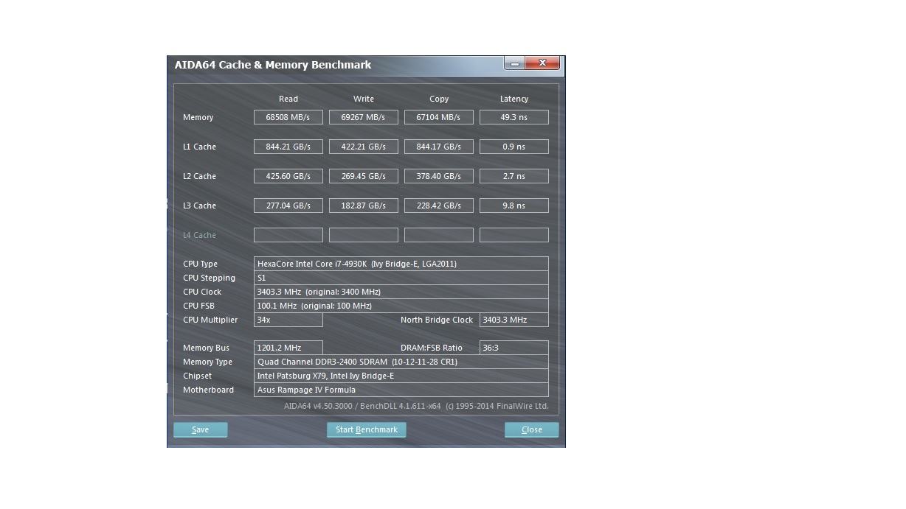Click Memory Bus value 1201.2 MHz
The image size is (906, 509).
pyautogui.click(x=288, y=348)
